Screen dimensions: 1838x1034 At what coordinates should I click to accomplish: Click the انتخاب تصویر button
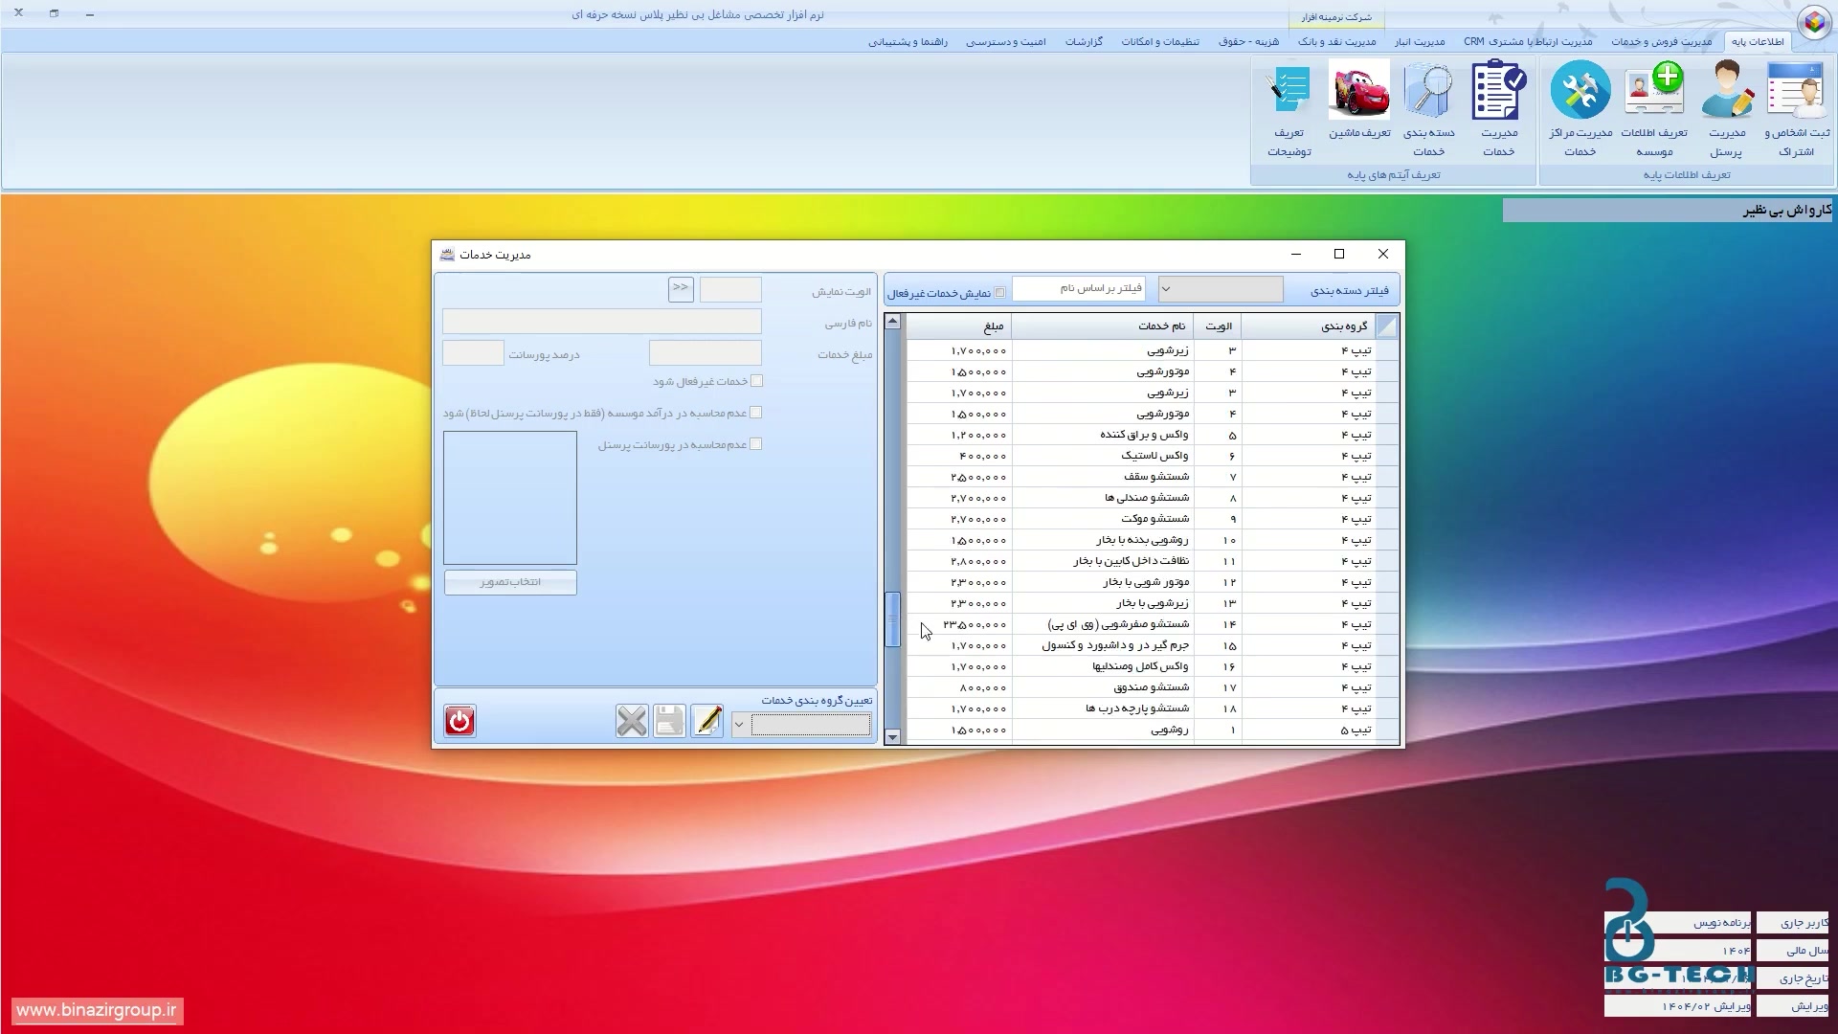[510, 582]
